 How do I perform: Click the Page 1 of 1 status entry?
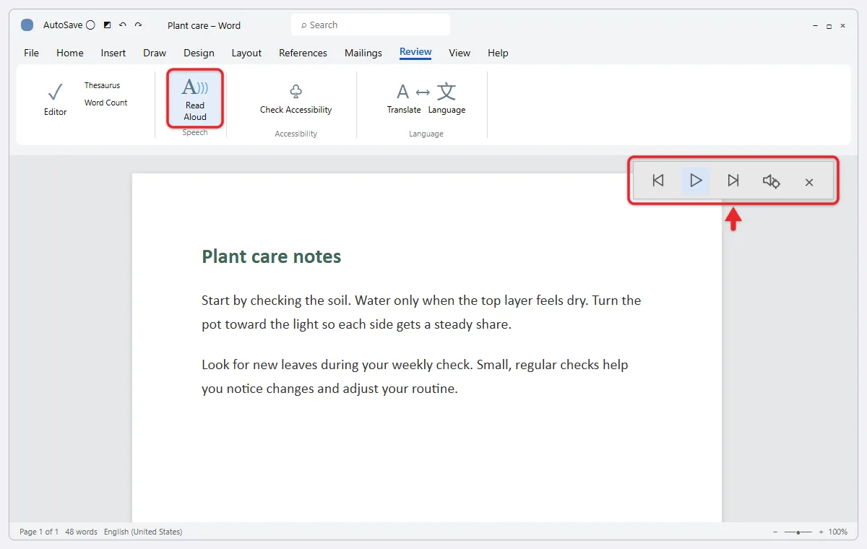click(x=39, y=532)
